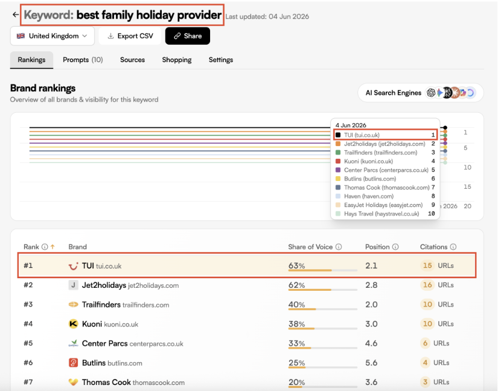The height and width of the screenshot is (391, 498).
Task: Select the Gemini search engine icon
Action: (x=439, y=93)
